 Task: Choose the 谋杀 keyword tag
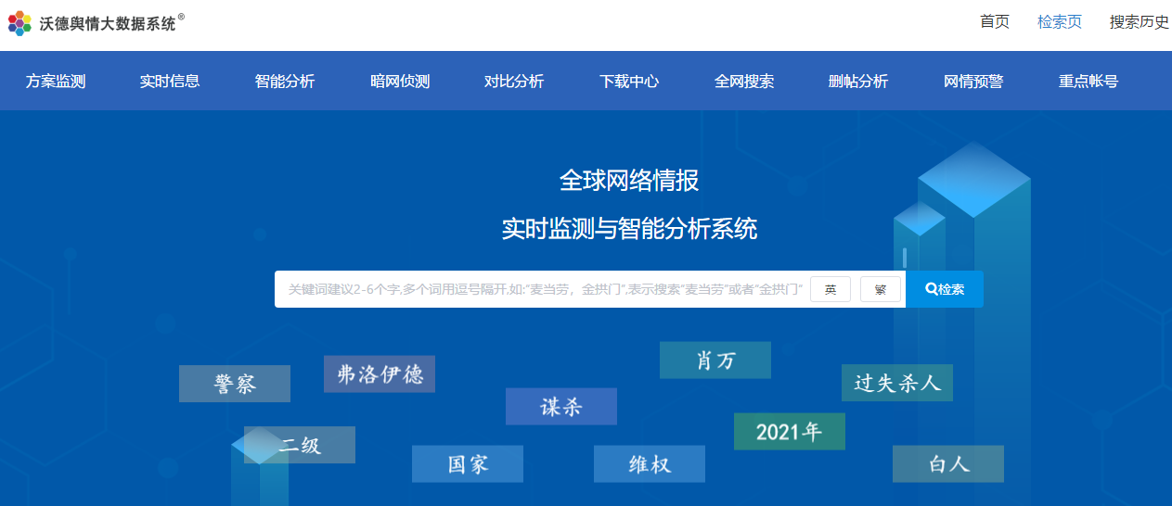pos(561,407)
